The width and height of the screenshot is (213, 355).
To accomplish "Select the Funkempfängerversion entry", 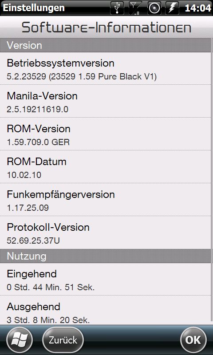I will pyautogui.click(x=106, y=200).
